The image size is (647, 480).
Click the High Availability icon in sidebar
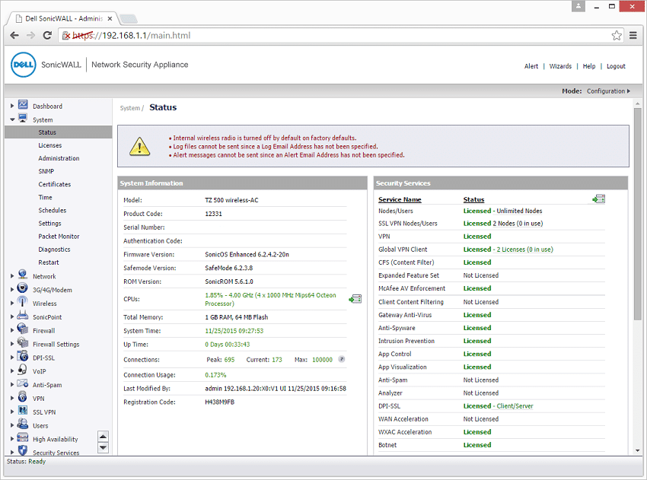tap(23, 437)
